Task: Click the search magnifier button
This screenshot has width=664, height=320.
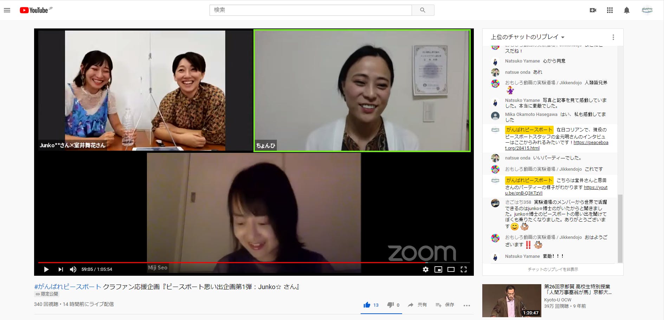Action: pyautogui.click(x=423, y=10)
